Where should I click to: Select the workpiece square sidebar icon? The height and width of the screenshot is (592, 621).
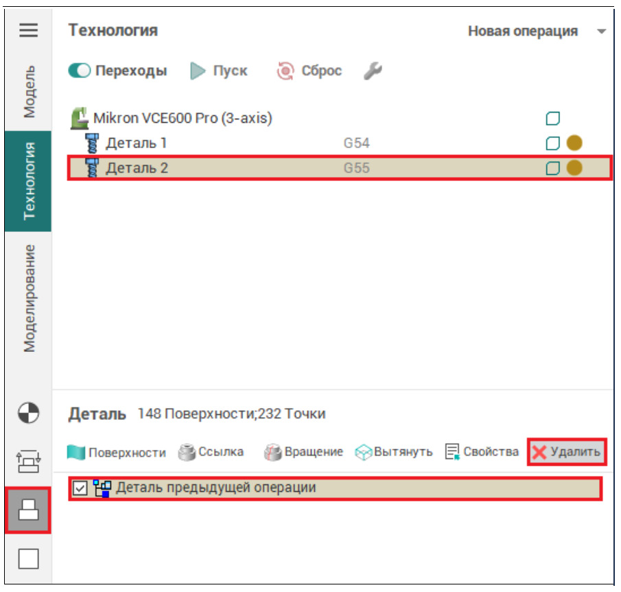tap(28, 559)
